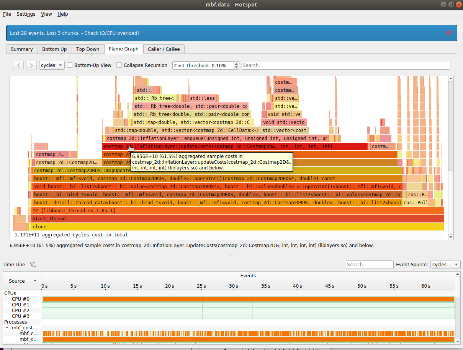Decrease Cost Threshold with down arrow
The height and width of the screenshot is (350, 463).
coord(236,67)
